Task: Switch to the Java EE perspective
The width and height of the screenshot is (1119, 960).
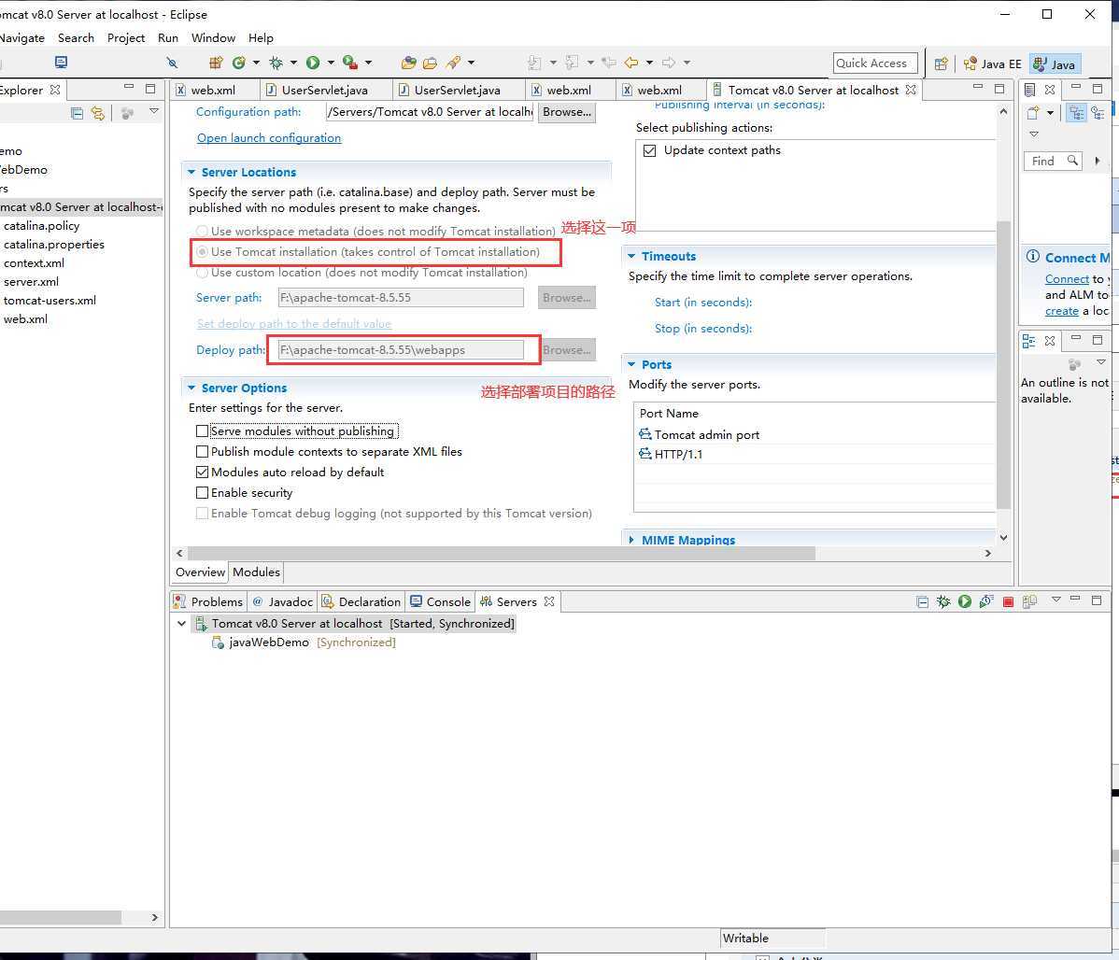Action: [993, 64]
